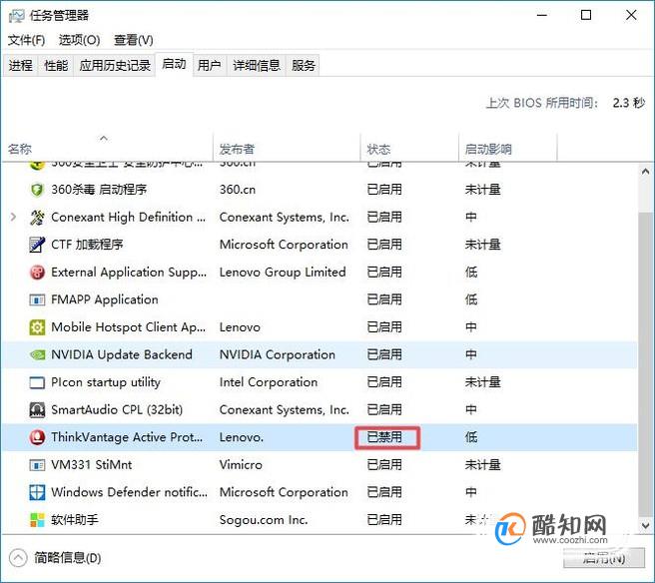This screenshot has height=583, width=655.
Task: Click the NVIDIA Update Backend icon
Action: pyautogui.click(x=37, y=355)
